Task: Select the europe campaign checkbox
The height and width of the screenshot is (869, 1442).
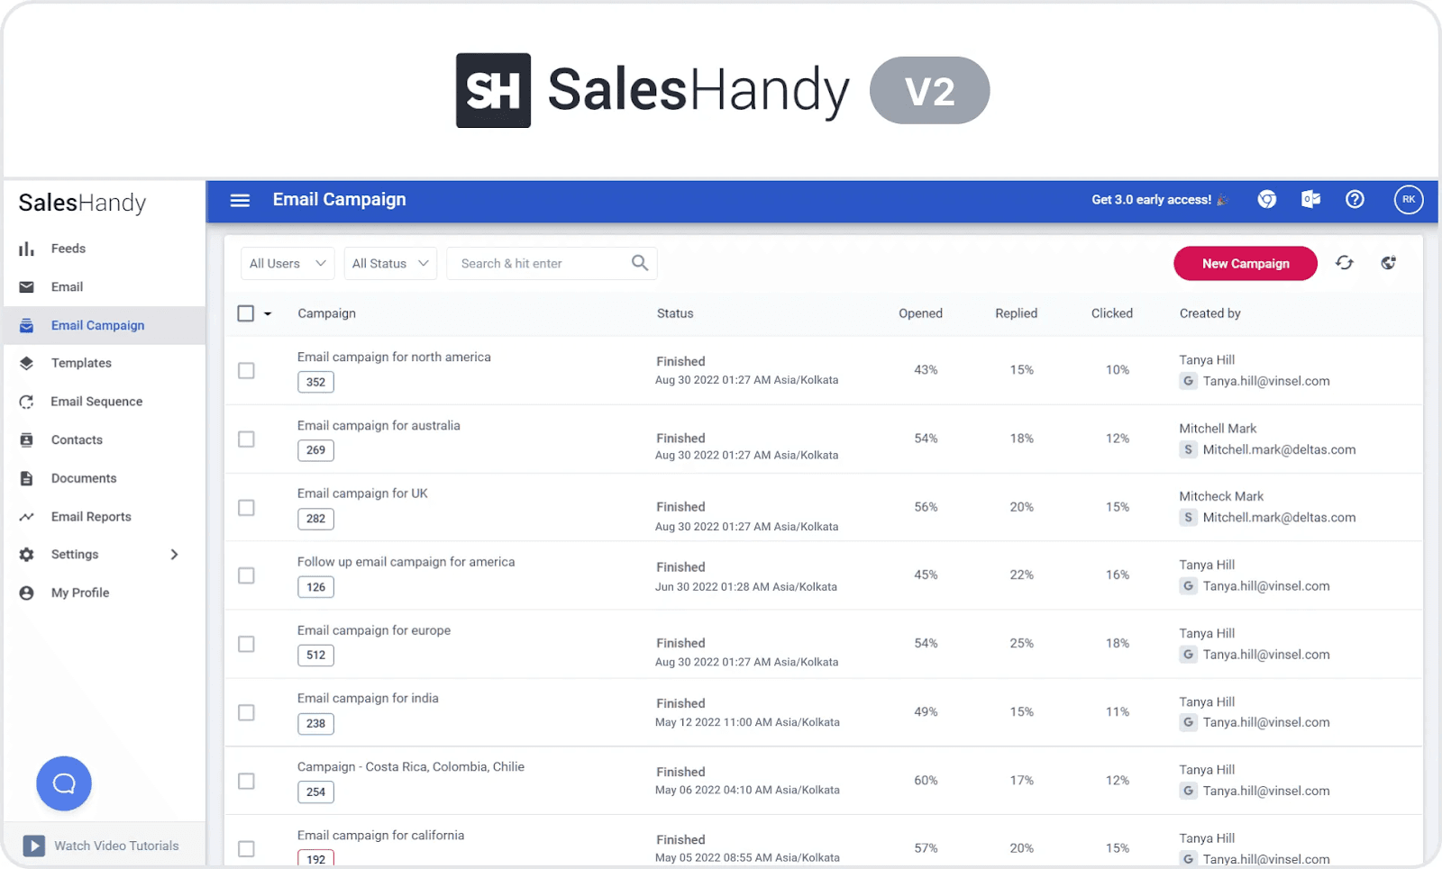Action: click(246, 644)
